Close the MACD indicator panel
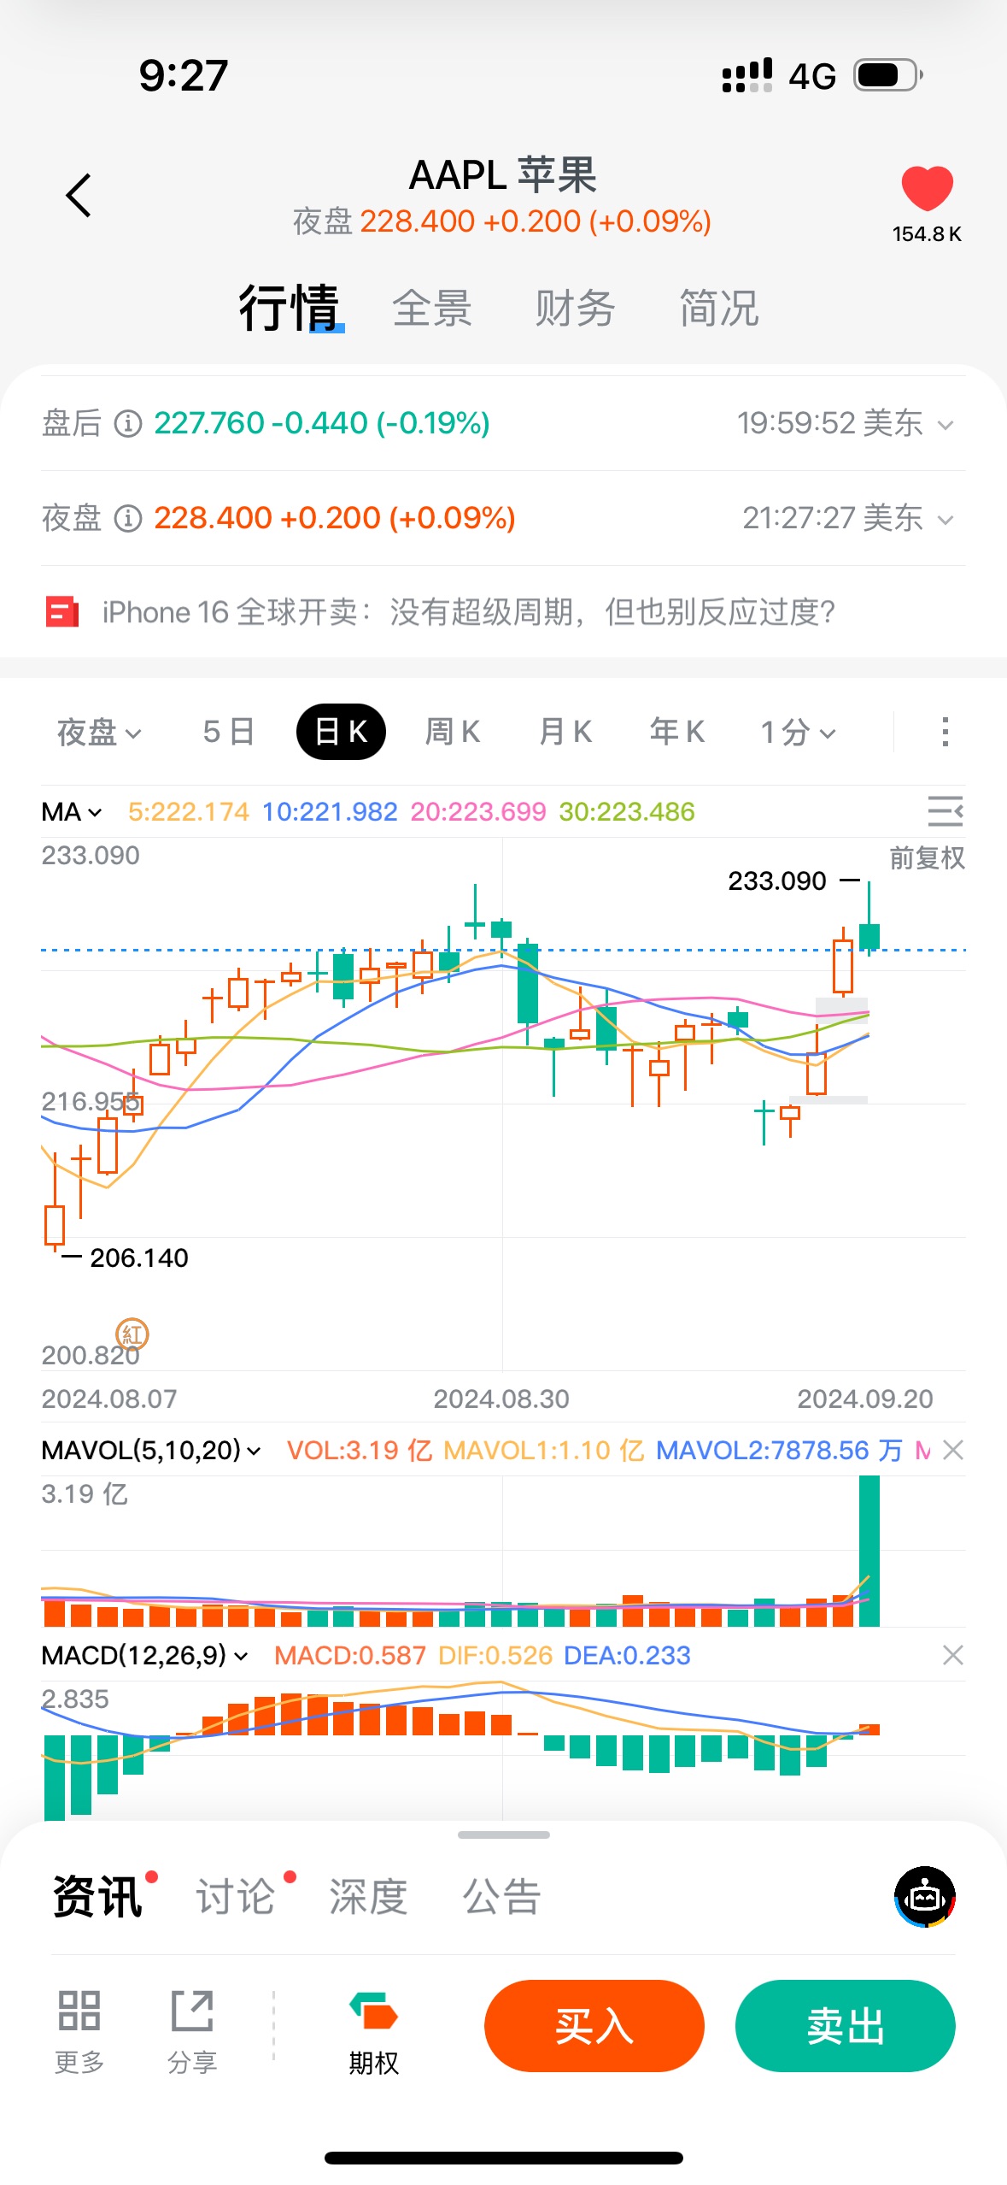This screenshot has height=2185, width=1007. coord(953,1655)
